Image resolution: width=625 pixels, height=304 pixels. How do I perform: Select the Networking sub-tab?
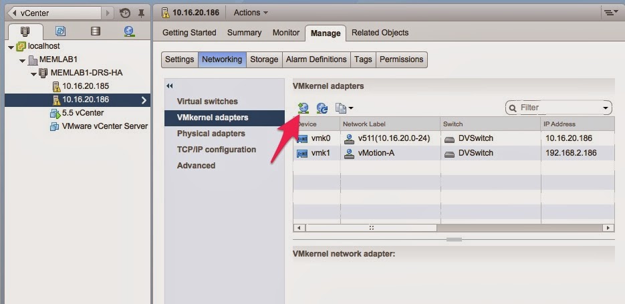(x=222, y=59)
